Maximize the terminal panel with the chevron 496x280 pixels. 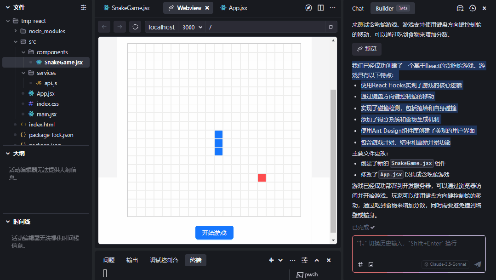(x=317, y=260)
